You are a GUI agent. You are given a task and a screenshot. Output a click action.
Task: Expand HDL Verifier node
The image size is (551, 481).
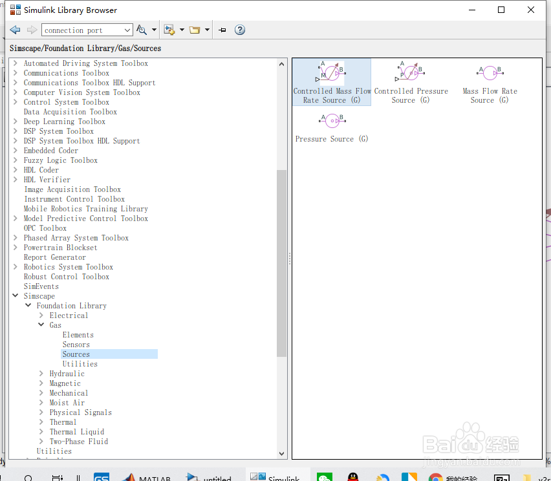click(15, 180)
